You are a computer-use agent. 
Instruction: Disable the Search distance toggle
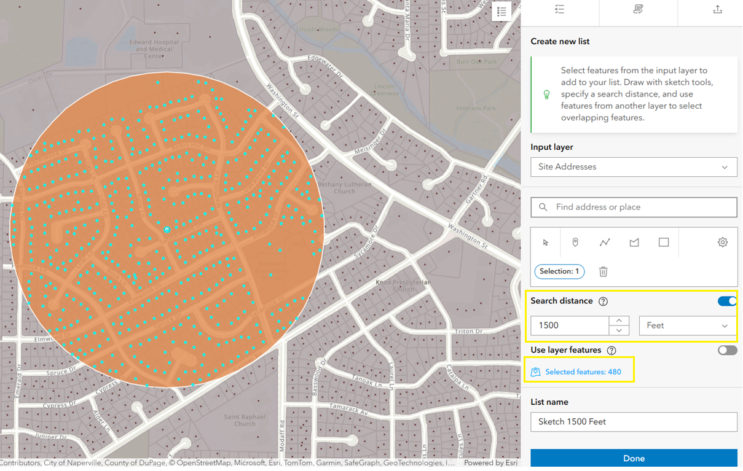click(x=727, y=301)
